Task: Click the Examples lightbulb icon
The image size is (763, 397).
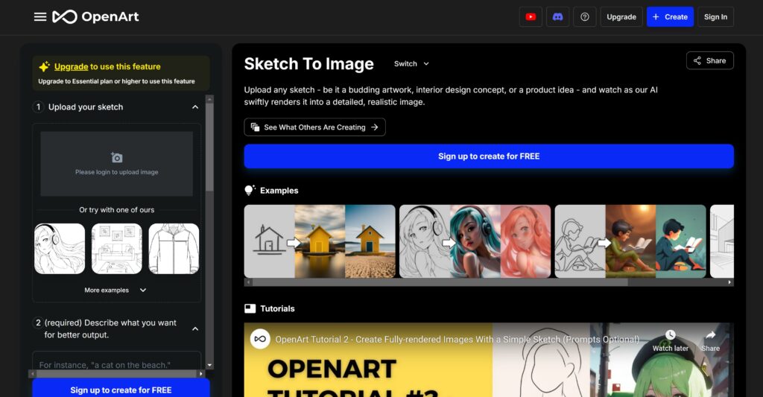Action: click(x=250, y=190)
